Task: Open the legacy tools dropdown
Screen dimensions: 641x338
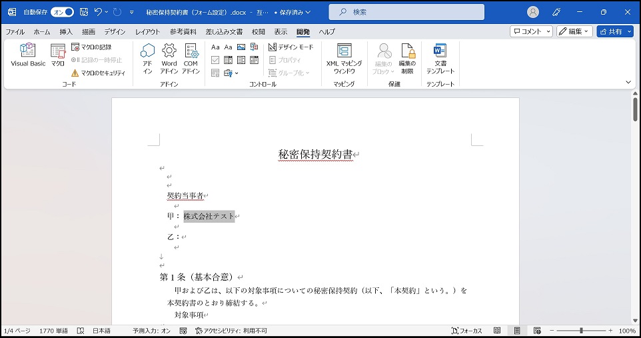Action: point(231,73)
